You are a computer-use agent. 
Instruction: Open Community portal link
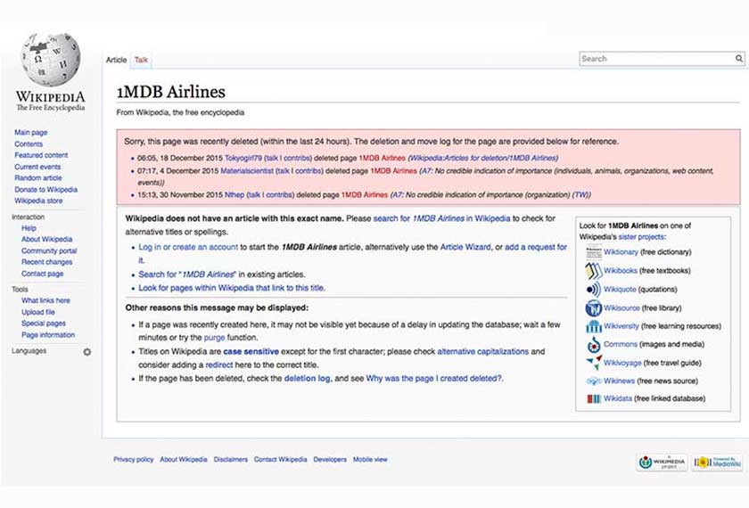(x=49, y=250)
